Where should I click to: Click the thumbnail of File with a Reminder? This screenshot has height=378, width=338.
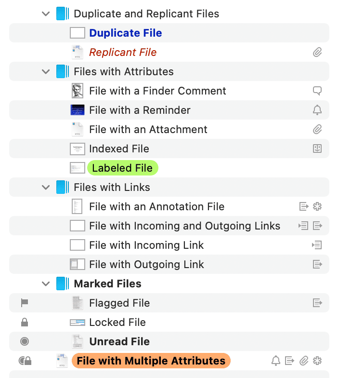click(x=77, y=110)
